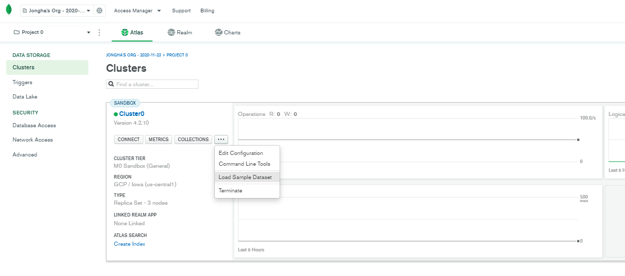Viewport: 625px width, 276px height.
Task: Click the search magnifier icon
Action: tap(111, 84)
